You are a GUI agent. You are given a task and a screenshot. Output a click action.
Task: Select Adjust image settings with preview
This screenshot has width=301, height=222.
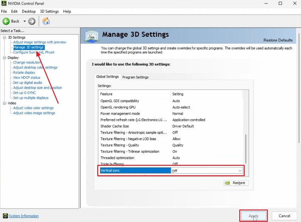40,42
